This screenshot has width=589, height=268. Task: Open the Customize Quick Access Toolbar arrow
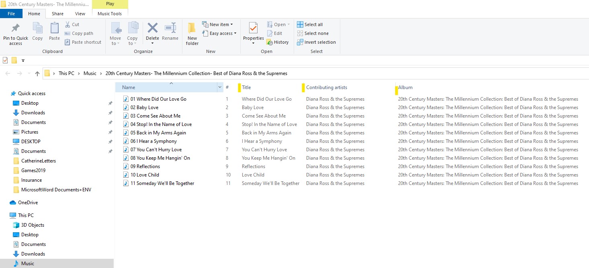(23, 61)
